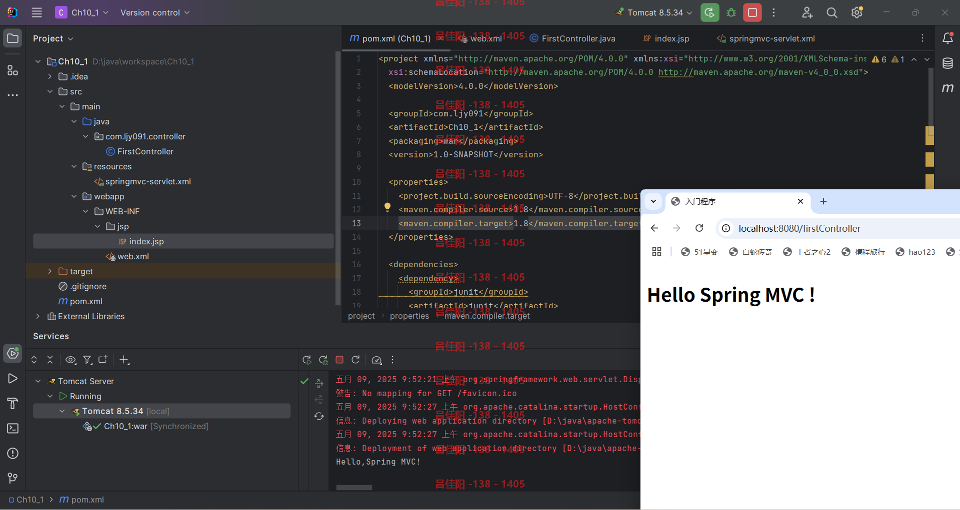The width and height of the screenshot is (960, 510).
Task: Open Notifications bell icon
Action: tap(947, 38)
